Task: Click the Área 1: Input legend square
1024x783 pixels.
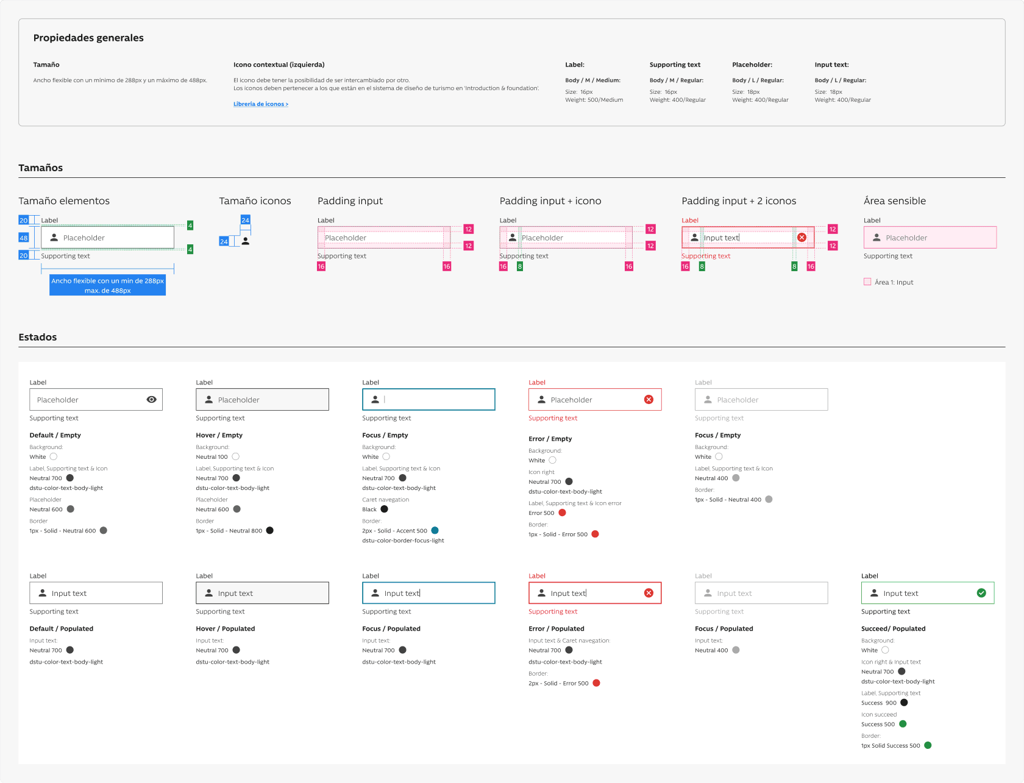Action: pyautogui.click(x=867, y=282)
